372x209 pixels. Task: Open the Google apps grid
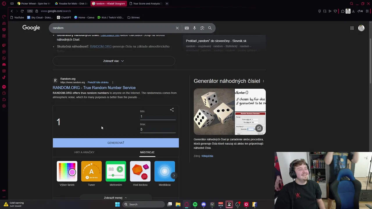[x=352, y=28]
